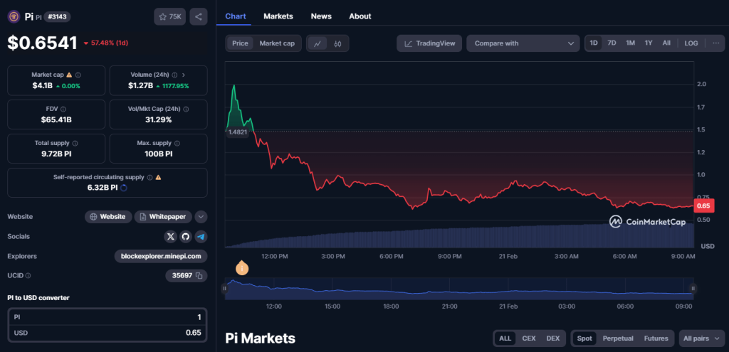Switch to line chart icon
The image size is (729, 352).
318,43
